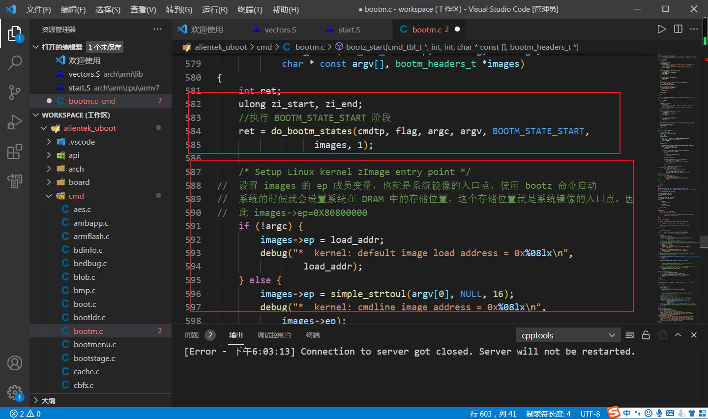Switch to the Debug Console panel tab

(274, 335)
